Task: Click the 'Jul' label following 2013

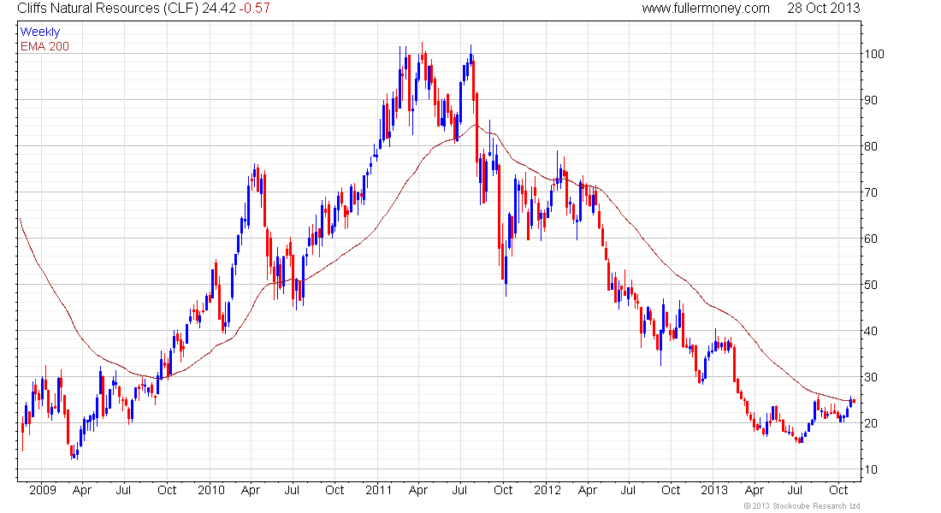Action: (796, 490)
